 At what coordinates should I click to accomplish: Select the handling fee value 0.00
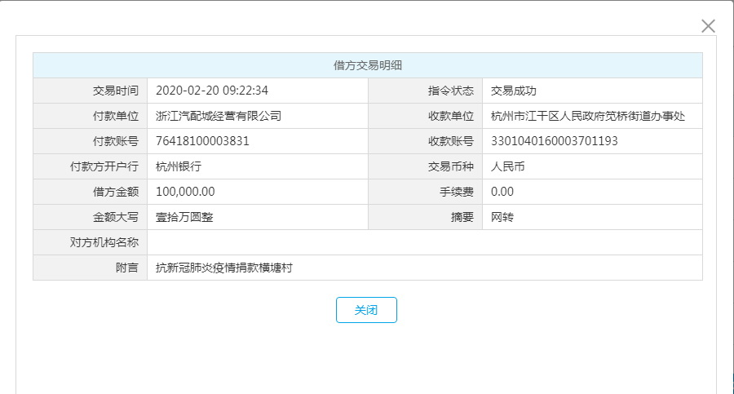[x=502, y=192]
